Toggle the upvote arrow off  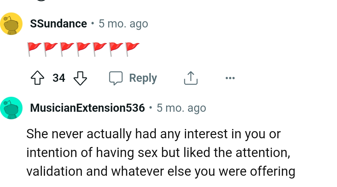pos(37,78)
